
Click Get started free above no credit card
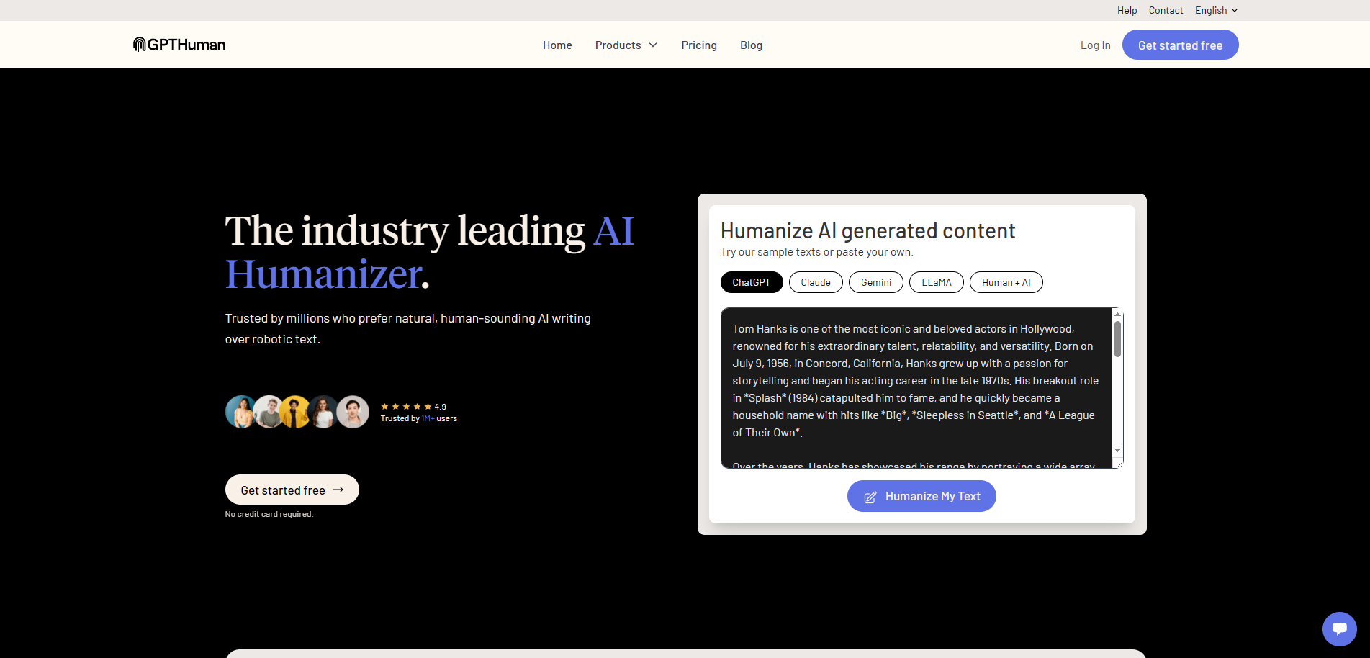point(292,490)
